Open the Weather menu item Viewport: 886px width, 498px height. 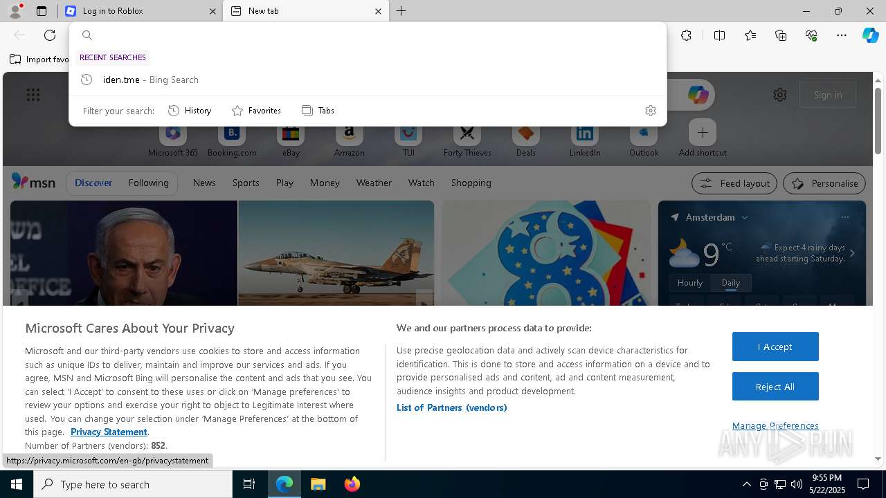(x=374, y=183)
